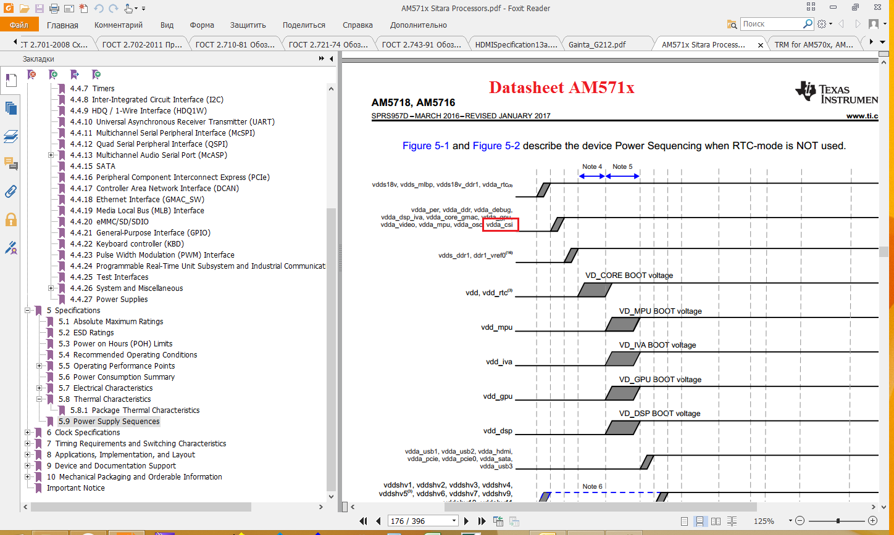Open the Комментарий ribbon tab
894x535 pixels.
coord(119,25)
